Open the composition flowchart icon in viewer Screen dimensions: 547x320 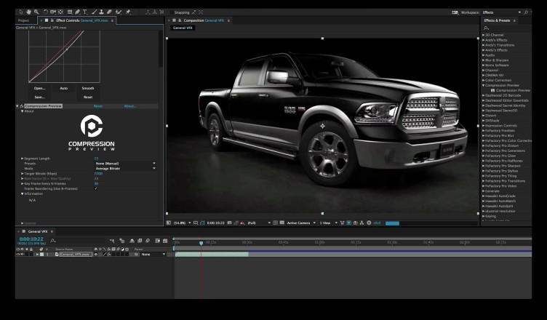click(362, 223)
